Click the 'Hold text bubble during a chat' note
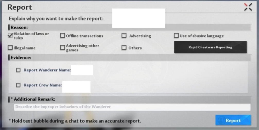 tap(75, 121)
